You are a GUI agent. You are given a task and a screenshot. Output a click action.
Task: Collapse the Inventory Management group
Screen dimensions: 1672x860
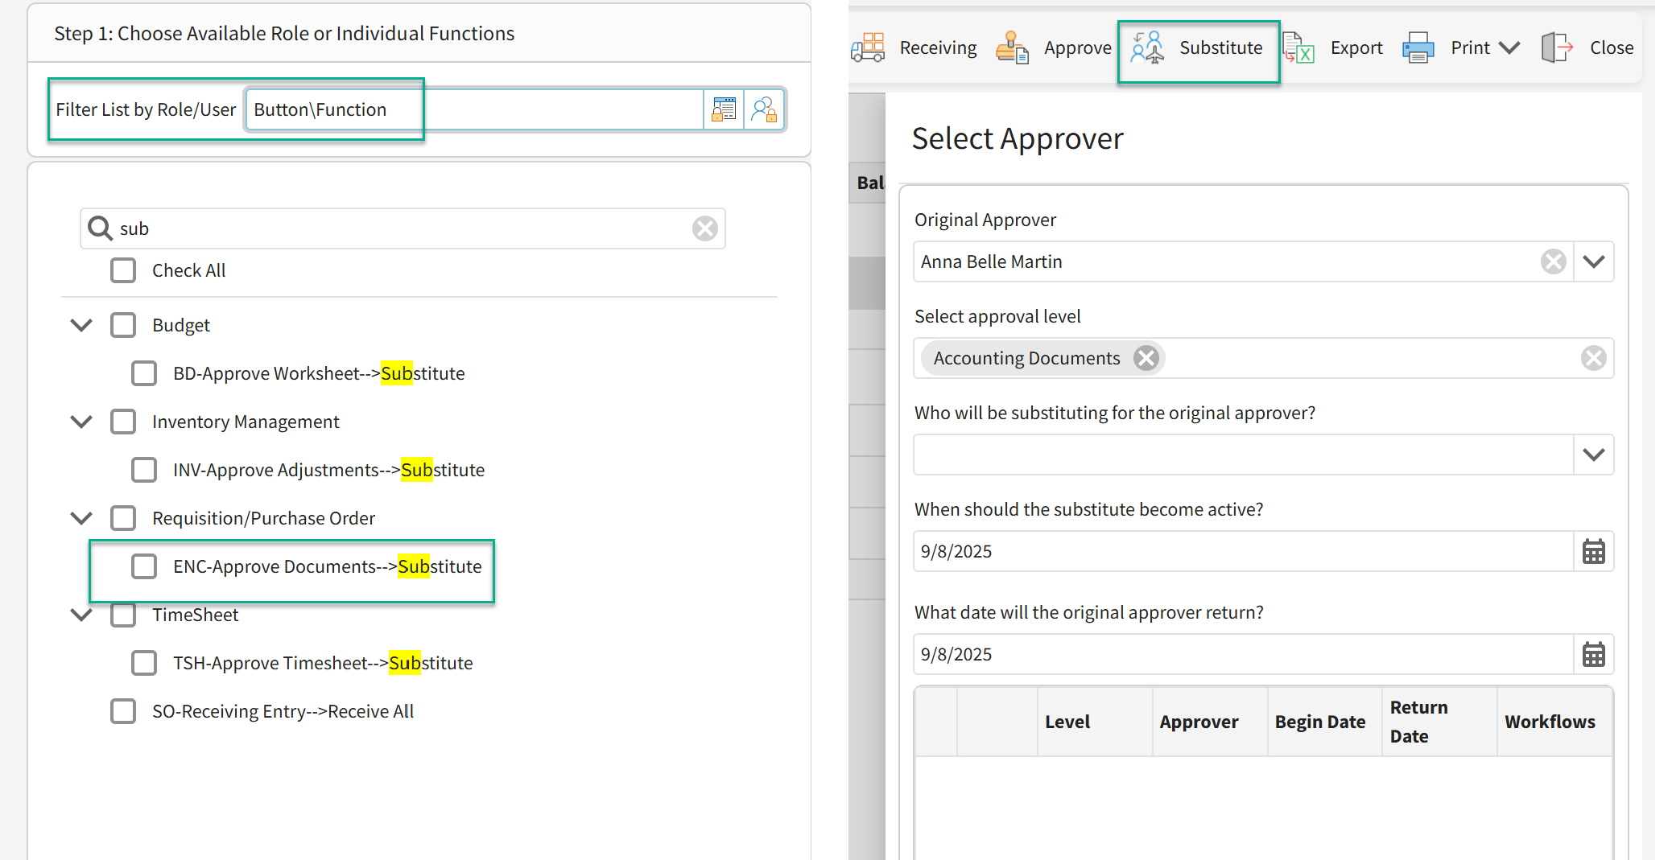coord(81,422)
